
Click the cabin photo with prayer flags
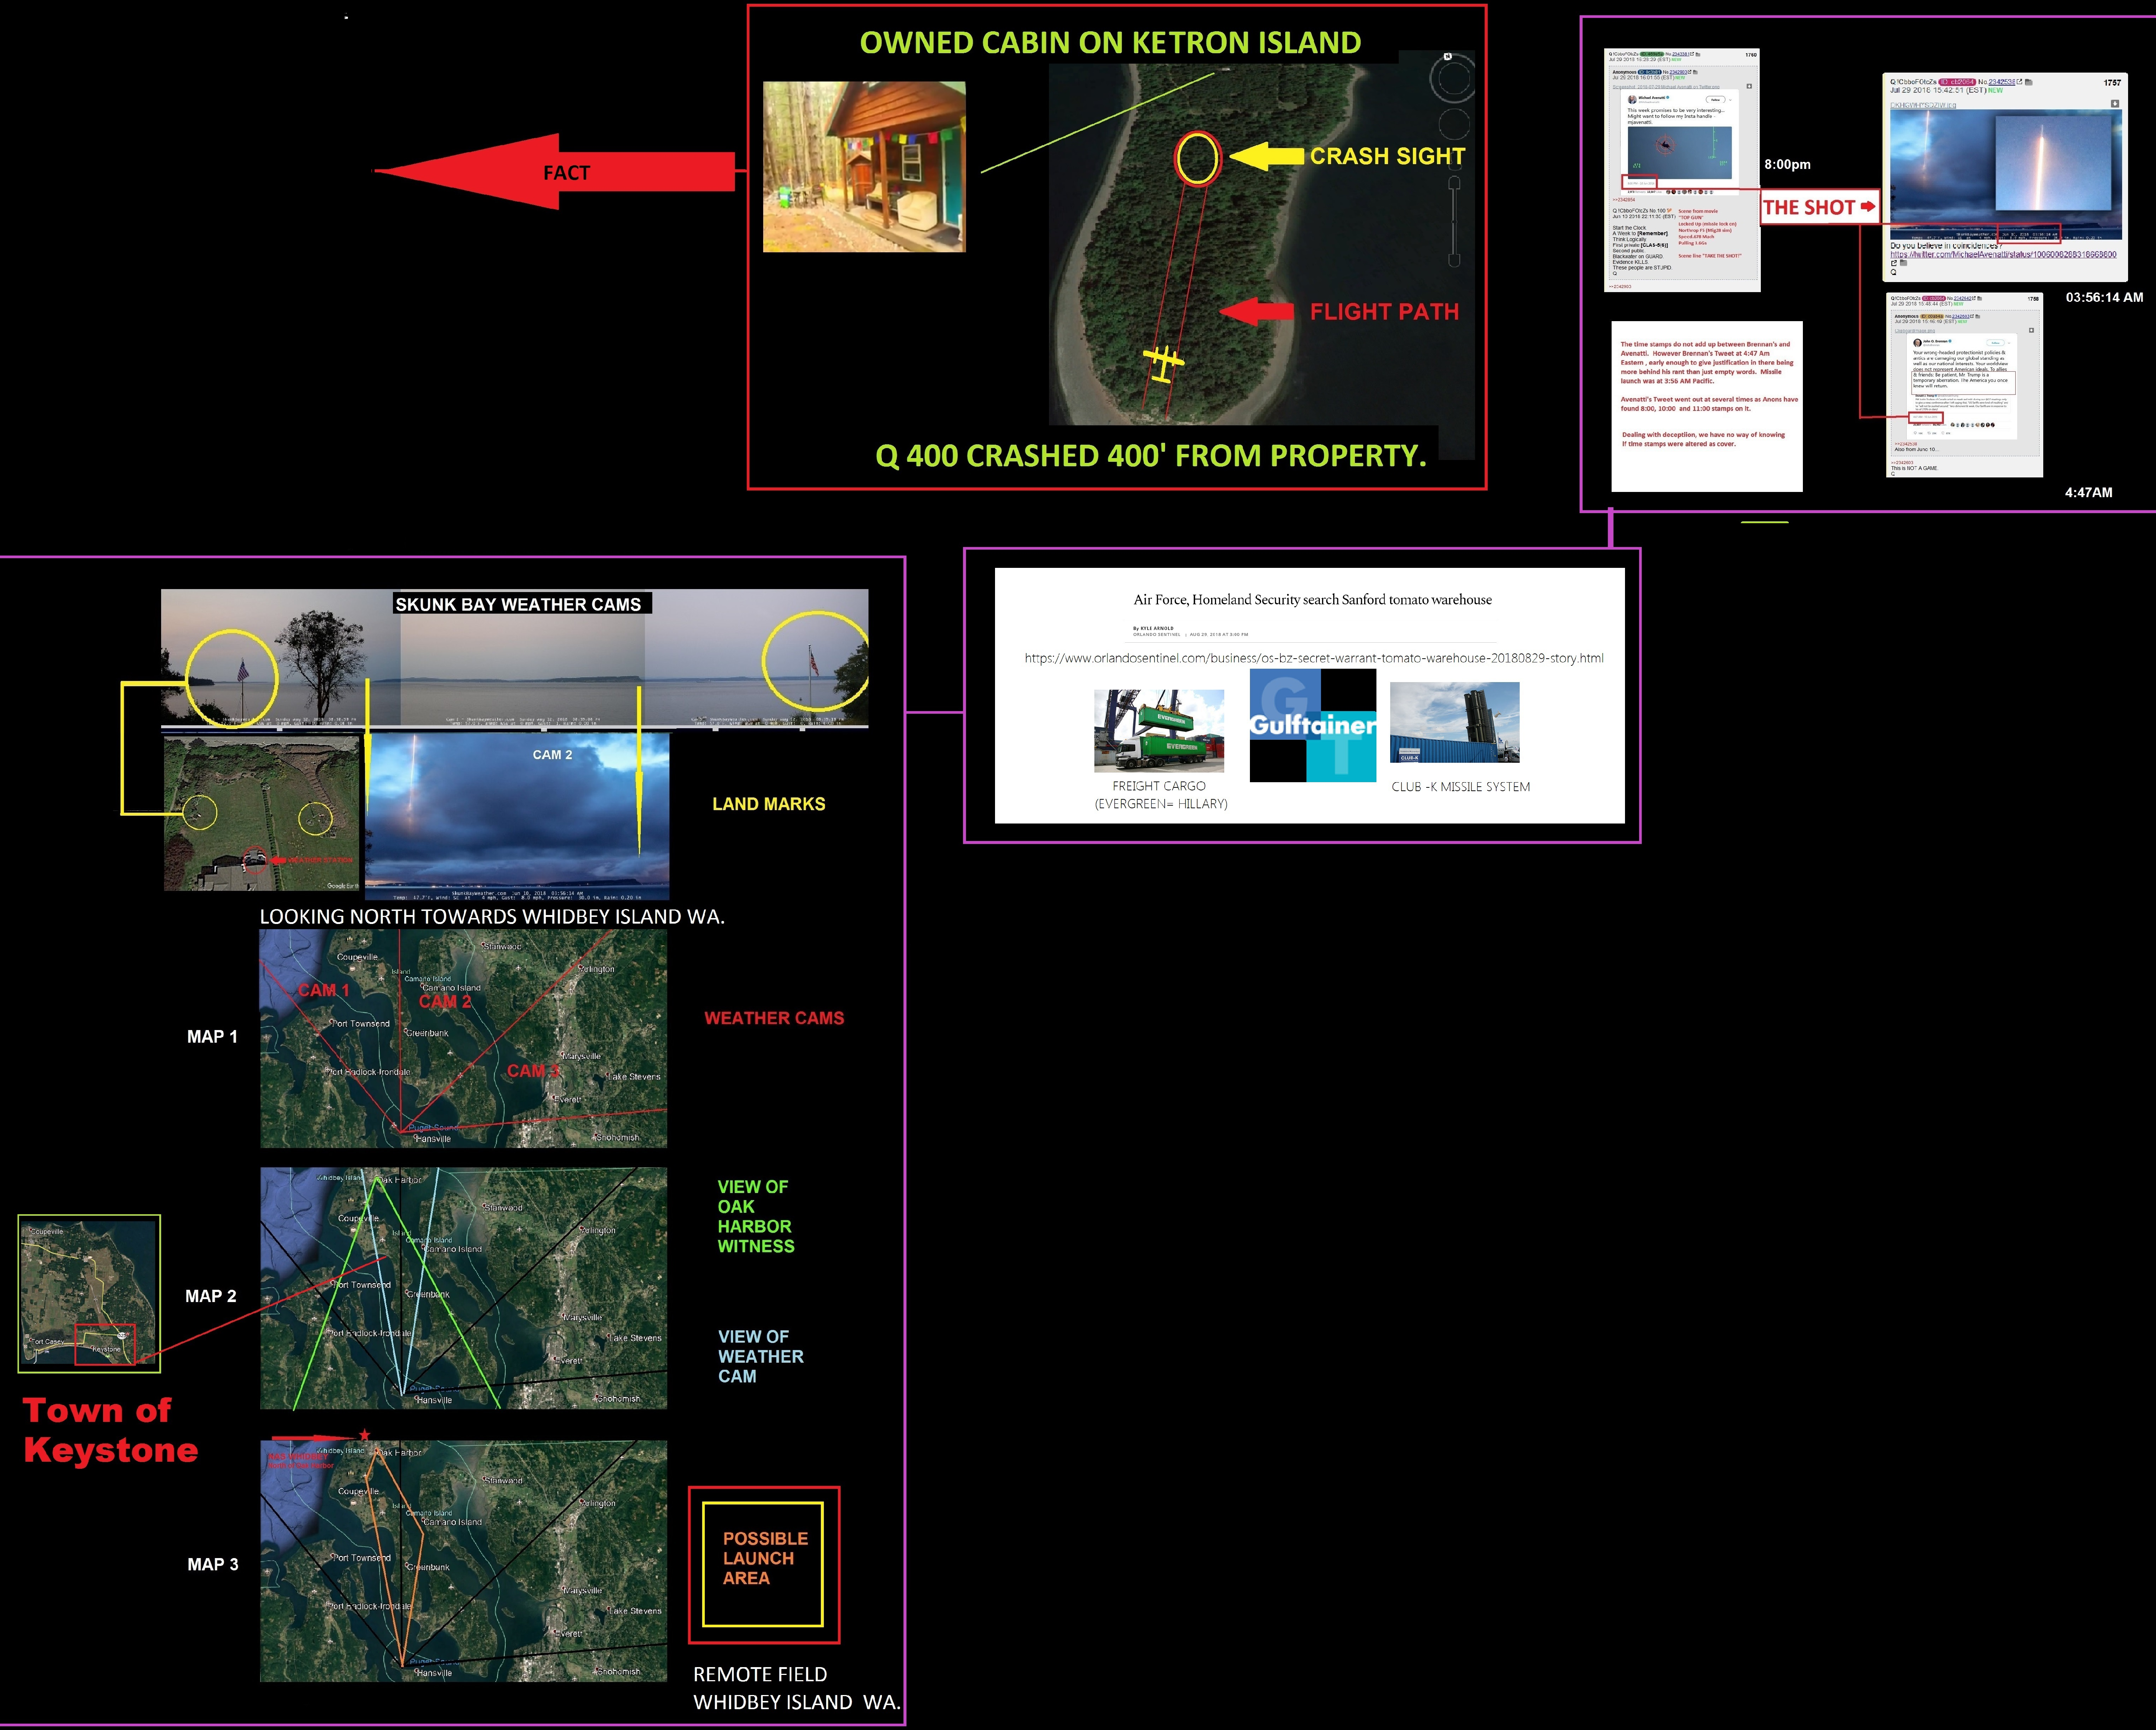click(864, 167)
